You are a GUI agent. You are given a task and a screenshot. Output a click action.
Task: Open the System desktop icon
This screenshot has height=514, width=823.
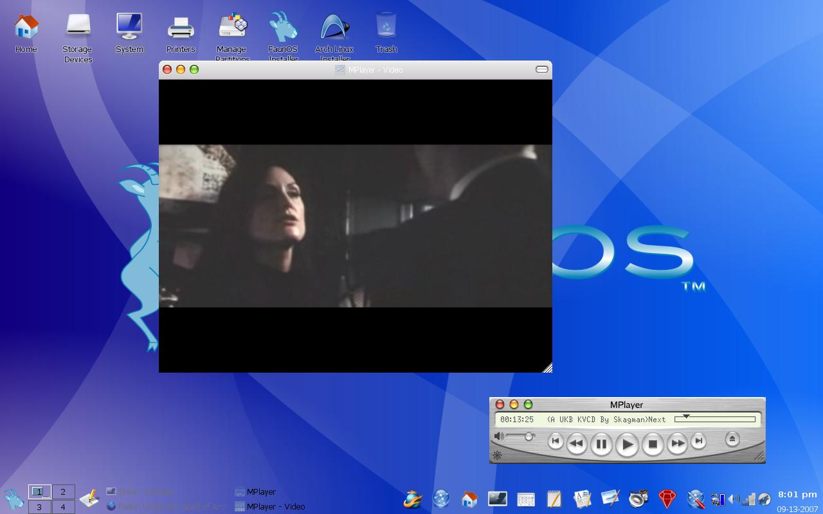pyautogui.click(x=129, y=33)
